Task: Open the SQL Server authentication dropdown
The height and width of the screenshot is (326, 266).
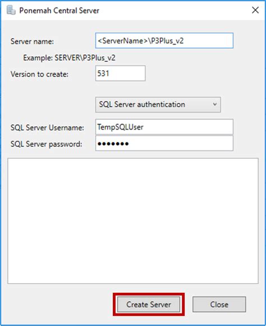Action: click(158, 105)
